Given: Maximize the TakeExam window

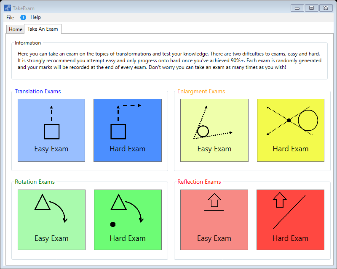Looking at the screenshot, I should [311, 8].
